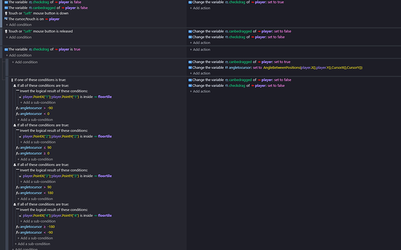The width and height of the screenshot is (401, 250).
Task: Click cursor icon beside 'cursor/touch is on player'
Action: pos(6,19)
